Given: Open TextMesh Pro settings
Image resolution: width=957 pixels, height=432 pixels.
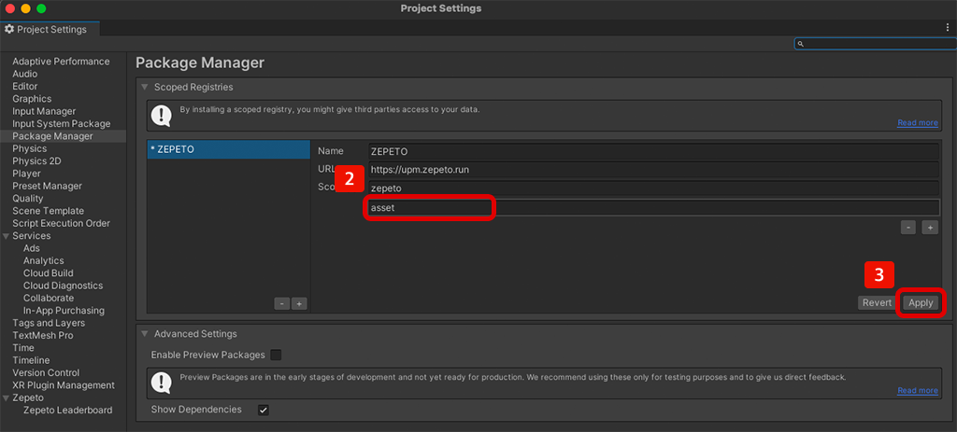Looking at the screenshot, I should click(x=43, y=336).
